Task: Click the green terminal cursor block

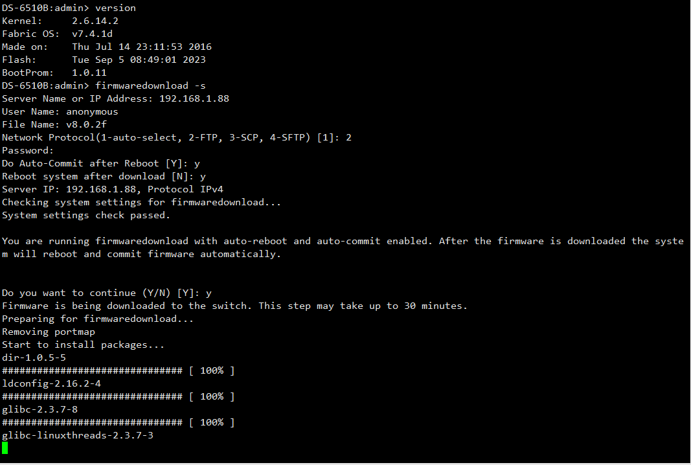Action: (x=5, y=448)
